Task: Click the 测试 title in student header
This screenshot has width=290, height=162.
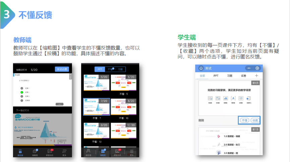Action: click(x=208, y=68)
